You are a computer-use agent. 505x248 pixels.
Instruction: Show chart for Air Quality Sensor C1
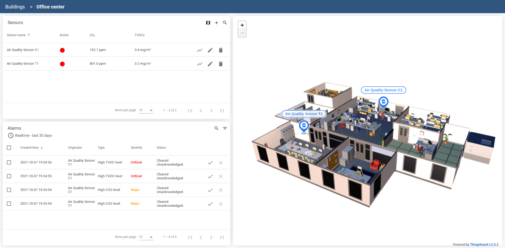point(200,50)
